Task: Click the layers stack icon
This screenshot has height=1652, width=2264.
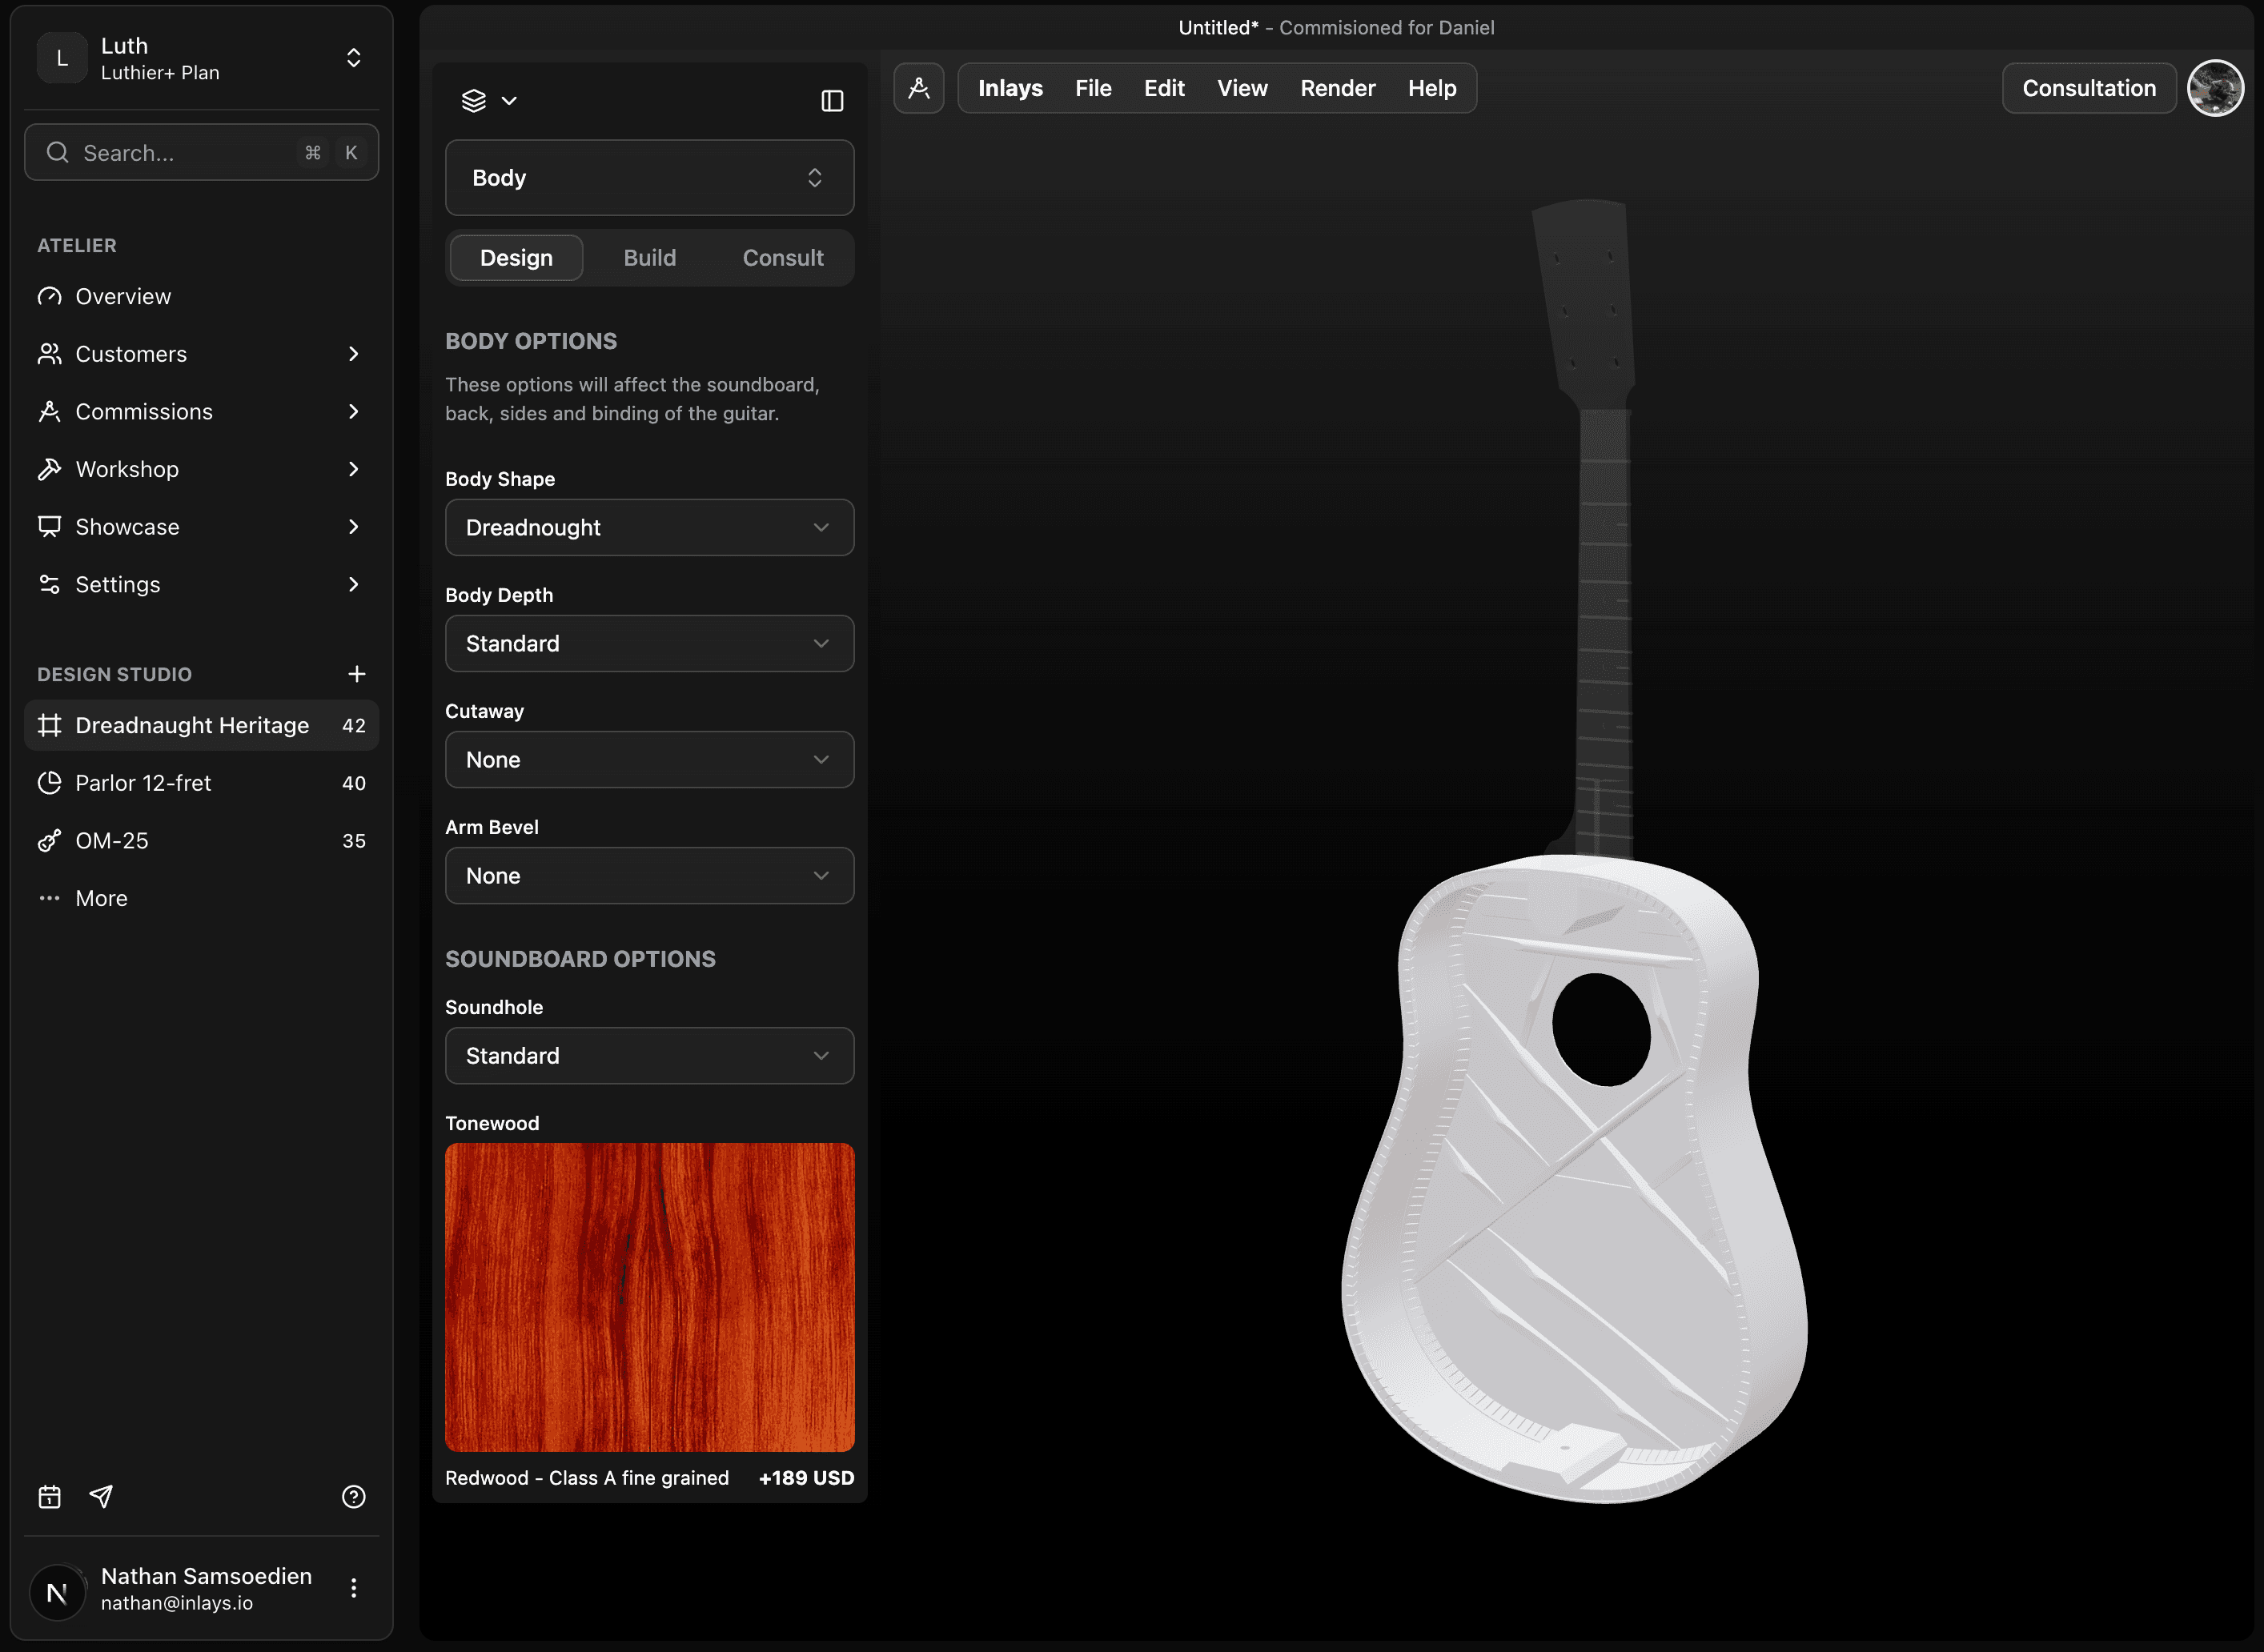Action: coord(474,100)
